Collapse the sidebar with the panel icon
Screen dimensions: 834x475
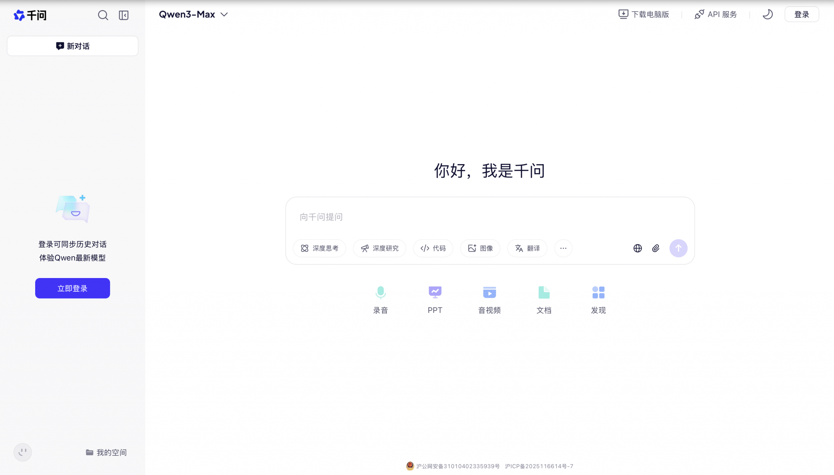[123, 15]
